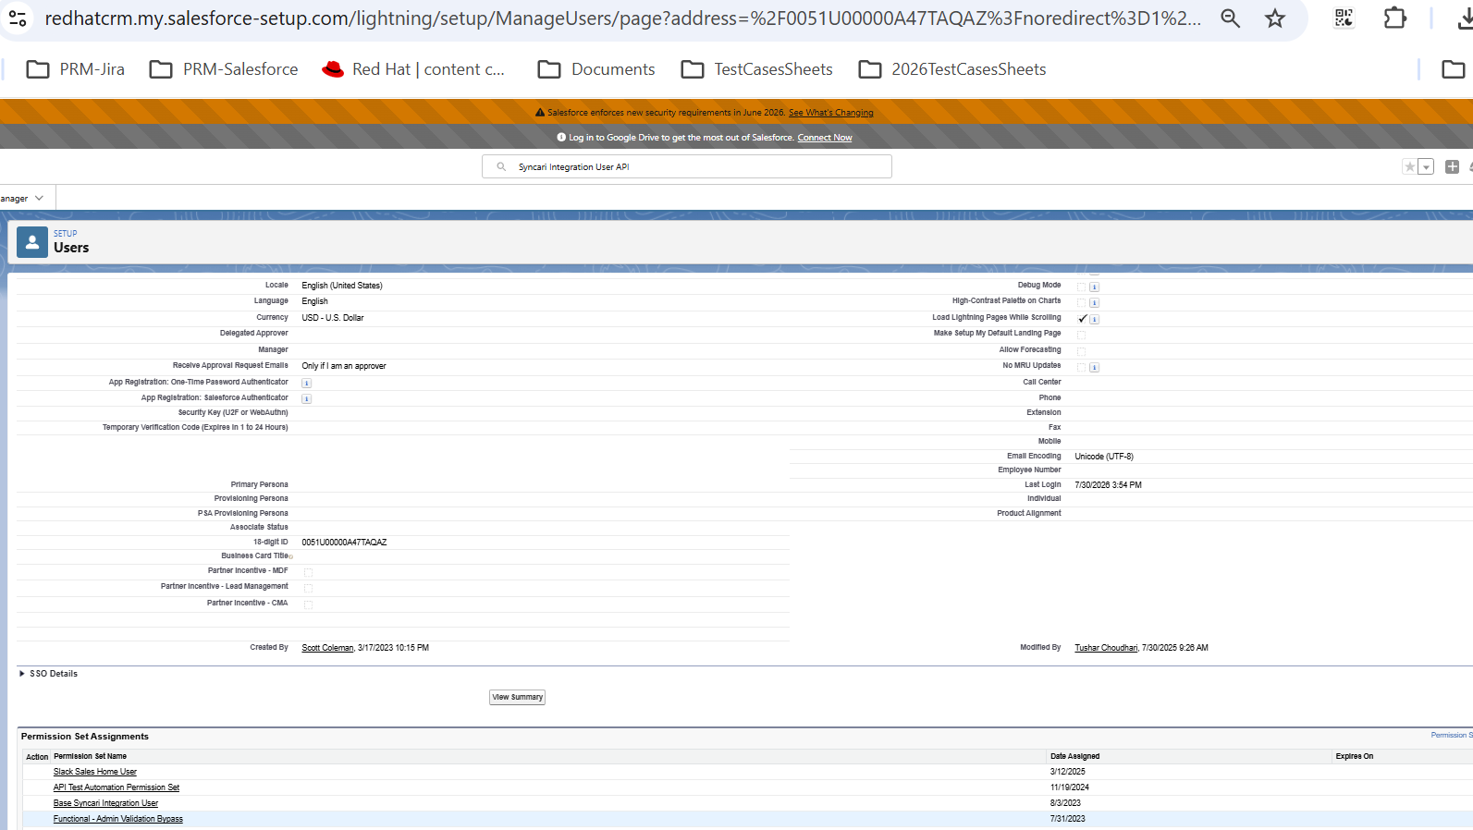Open the favorites list dropdown arrow
The image size is (1473, 830).
[1426, 167]
